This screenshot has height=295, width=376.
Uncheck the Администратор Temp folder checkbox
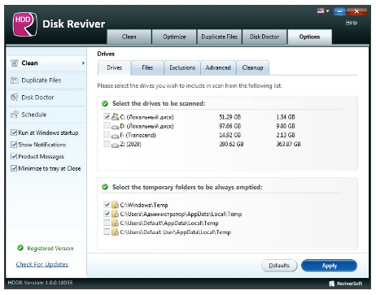point(107,214)
